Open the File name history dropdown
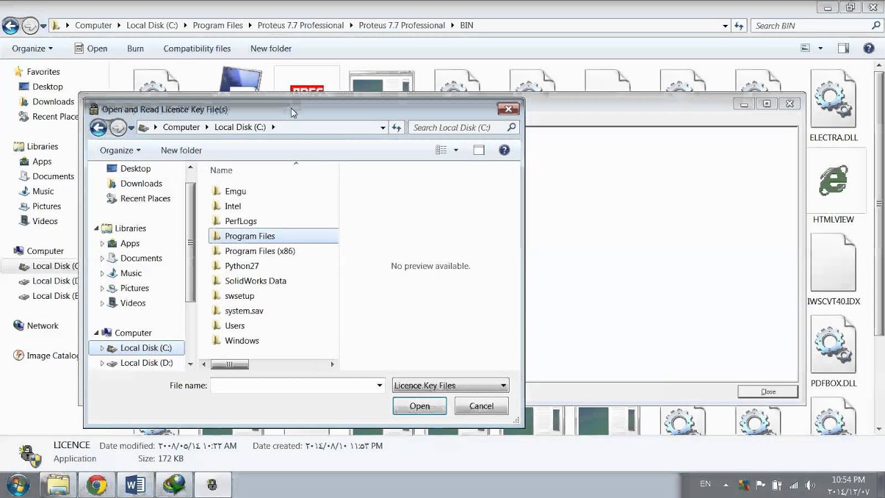This screenshot has height=498, width=885. tap(379, 385)
